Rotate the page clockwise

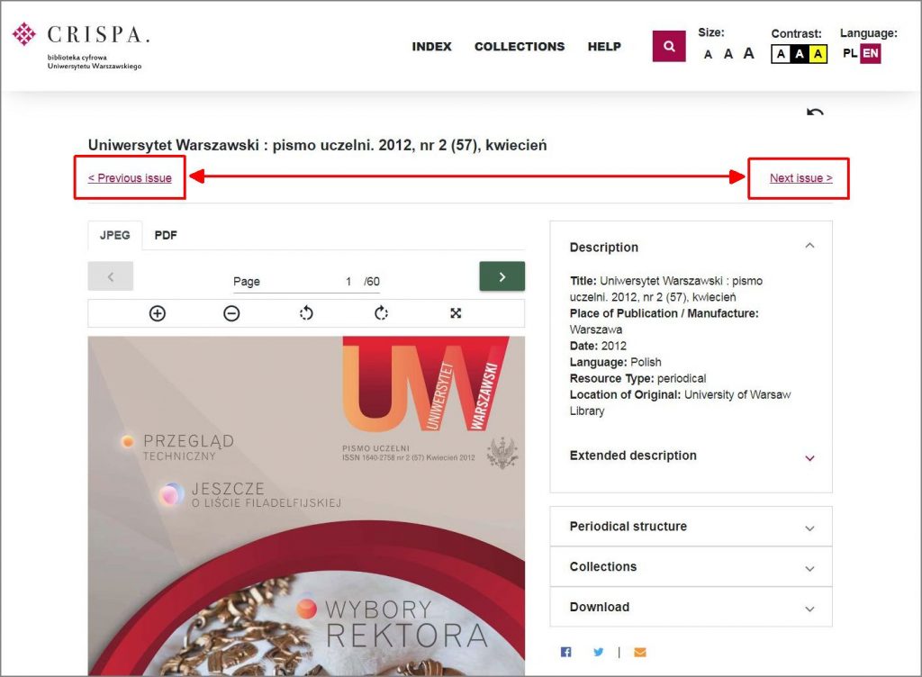click(x=381, y=313)
